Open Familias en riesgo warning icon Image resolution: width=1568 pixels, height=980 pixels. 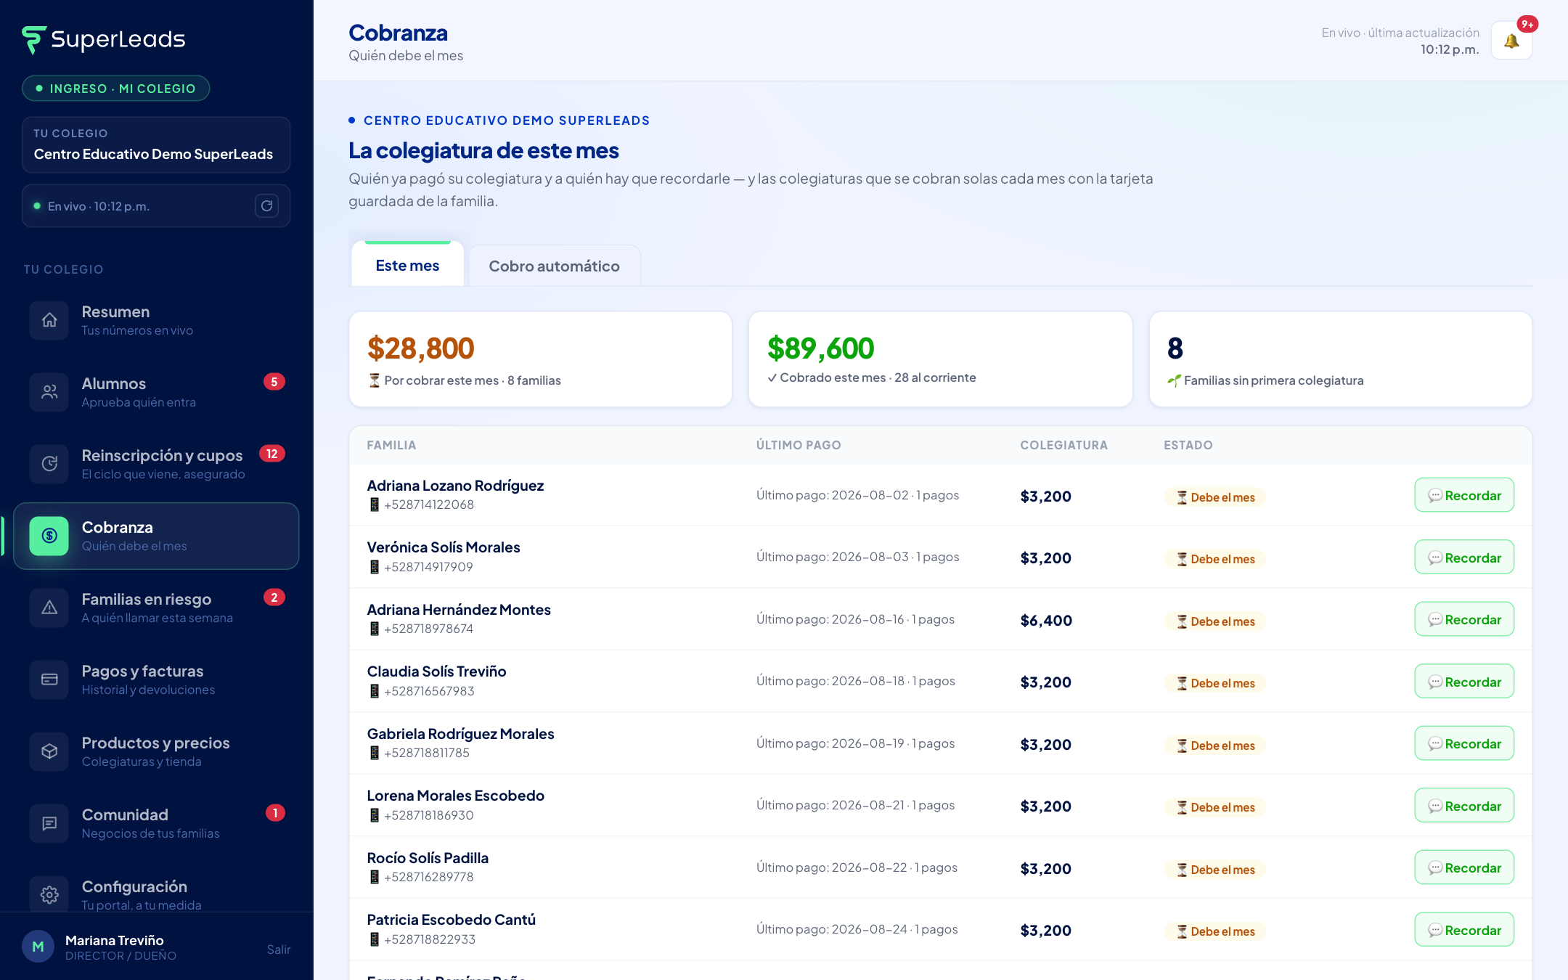pos(49,608)
